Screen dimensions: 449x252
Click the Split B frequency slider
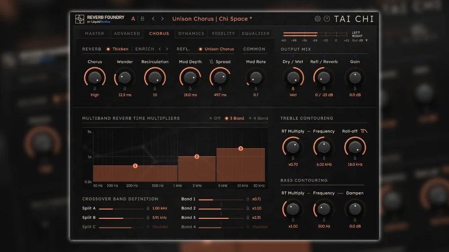(121, 218)
